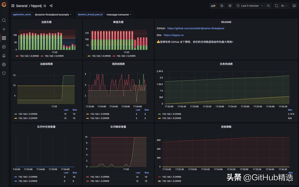
Task: Open the dynamic-threadpool-example application dropdown
Action: (53, 15)
